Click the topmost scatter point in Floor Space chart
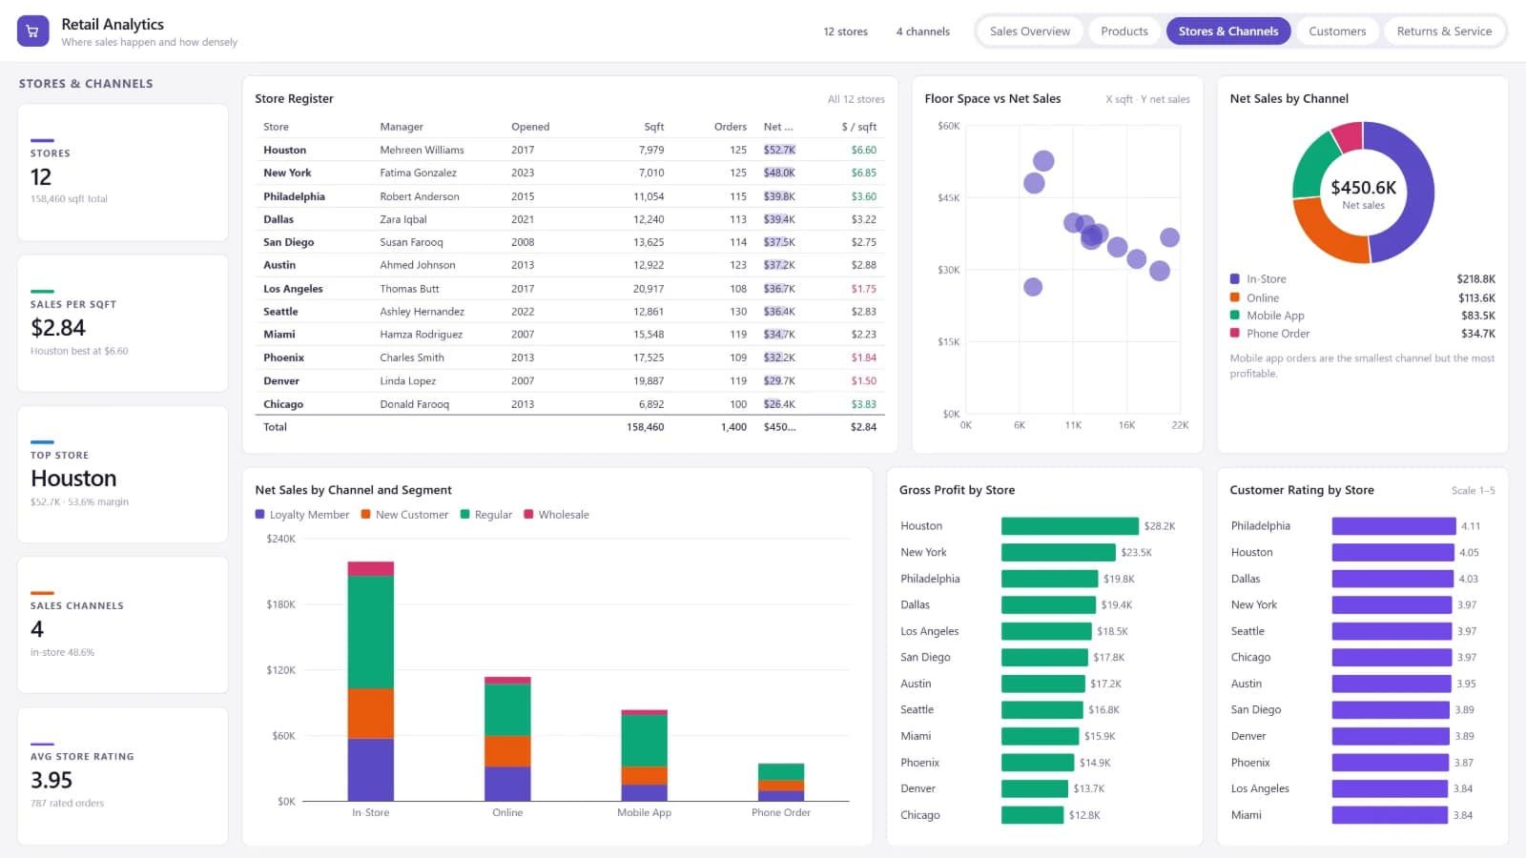This screenshot has height=858, width=1526. [1044, 161]
